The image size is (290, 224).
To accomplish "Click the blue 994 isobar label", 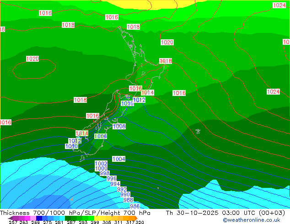I will pyautogui.click(x=115, y=184).
